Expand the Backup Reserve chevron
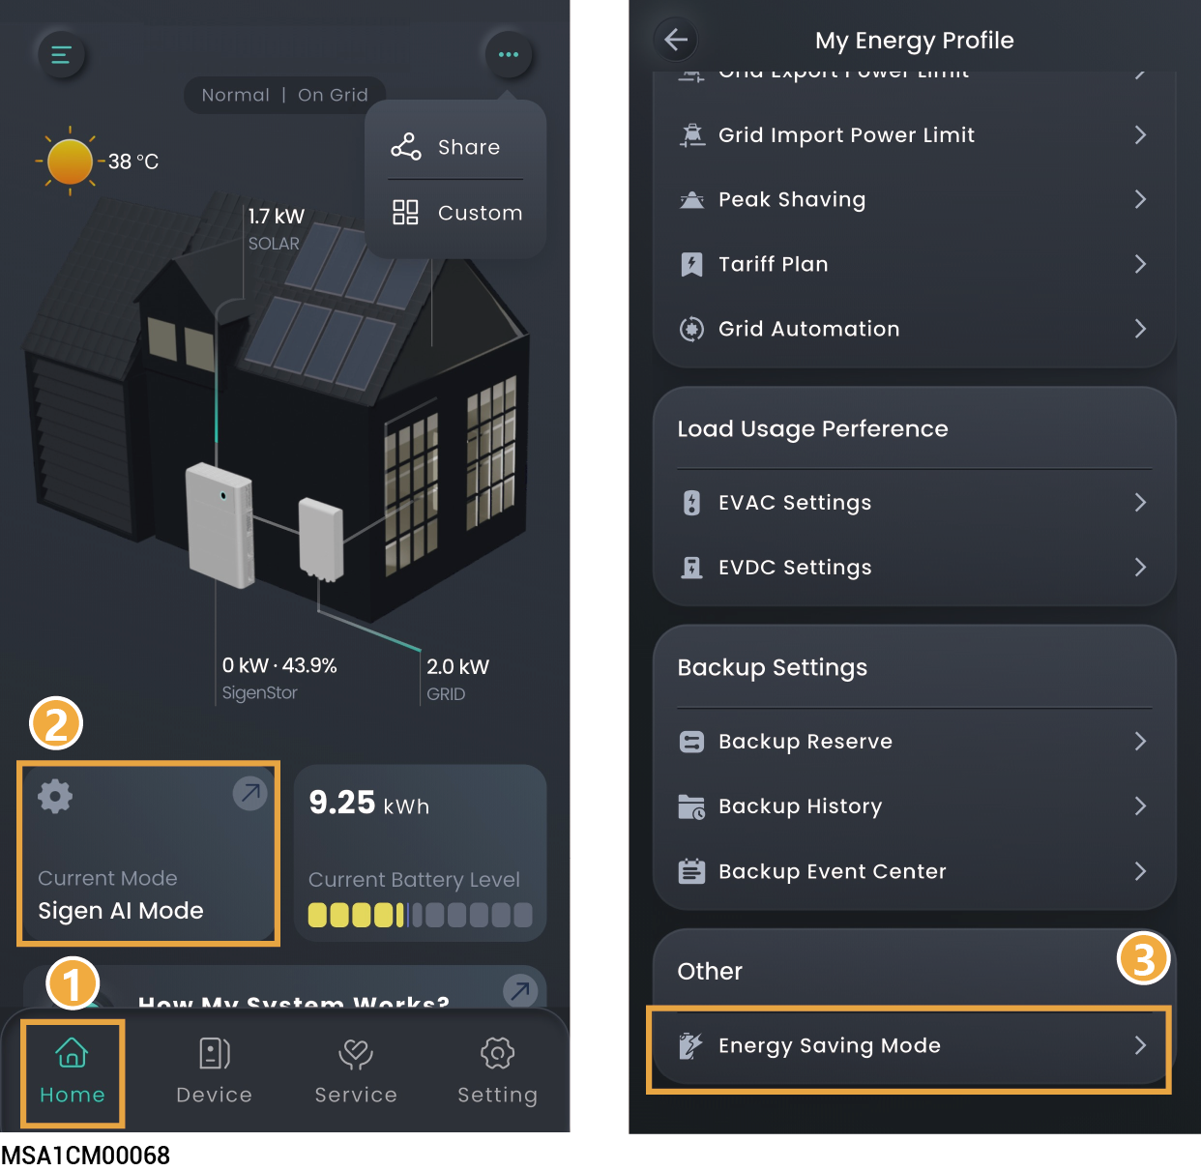Image resolution: width=1201 pixels, height=1171 pixels. (1140, 742)
